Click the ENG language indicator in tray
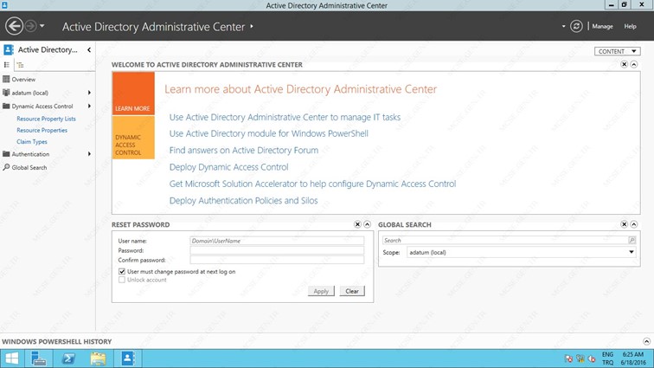 coord(607,355)
